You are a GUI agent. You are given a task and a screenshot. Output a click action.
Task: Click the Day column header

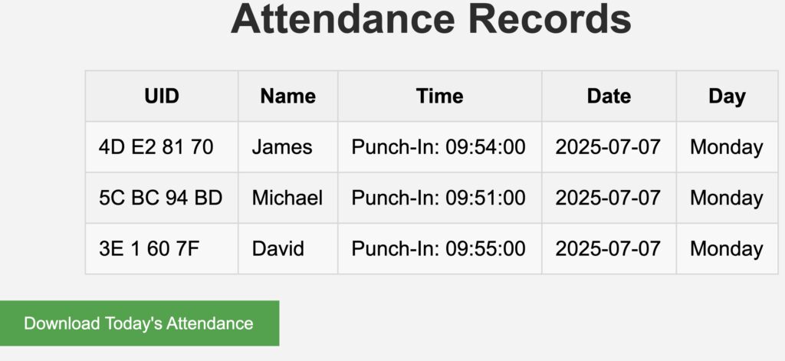726,96
